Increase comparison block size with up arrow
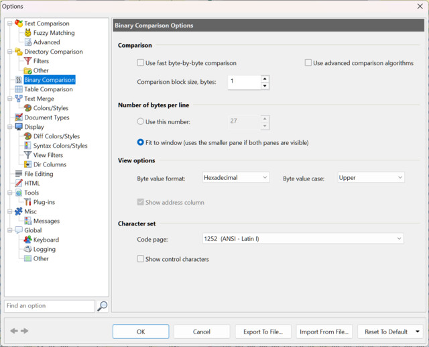The width and height of the screenshot is (429, 347). [x=265, y=79]
